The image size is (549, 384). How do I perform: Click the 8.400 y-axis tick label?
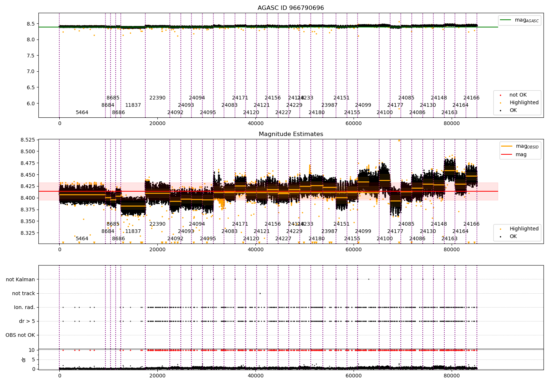click(28, 198)
